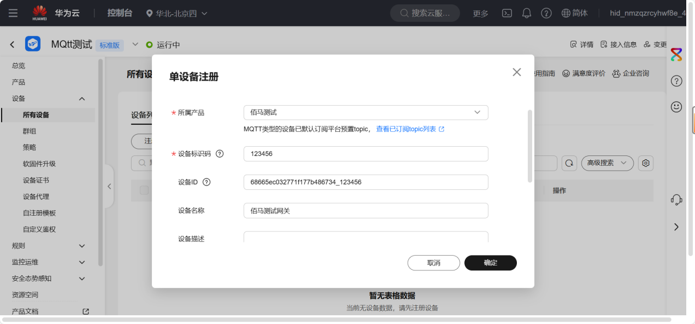Open table settings gear icon near 高级搜索
695x324 pixels.
[x=645, y=163]
